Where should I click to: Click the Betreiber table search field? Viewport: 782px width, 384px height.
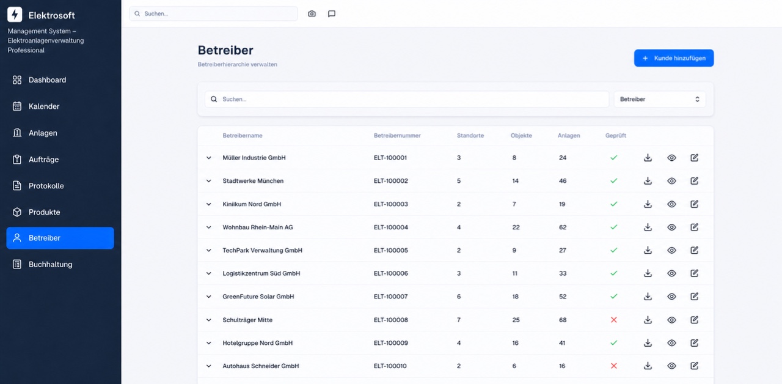point(407,99)
